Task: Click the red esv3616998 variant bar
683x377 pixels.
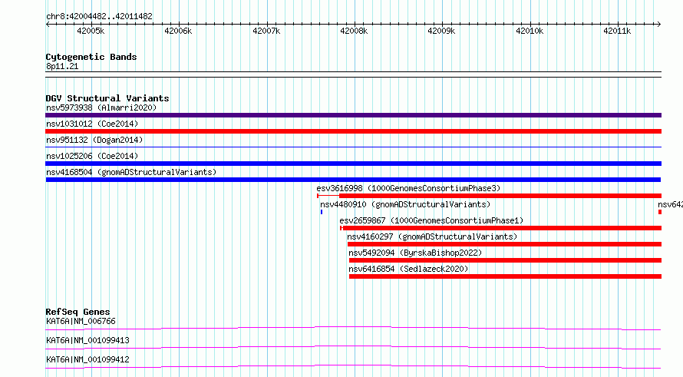Action: click(489, 196)
